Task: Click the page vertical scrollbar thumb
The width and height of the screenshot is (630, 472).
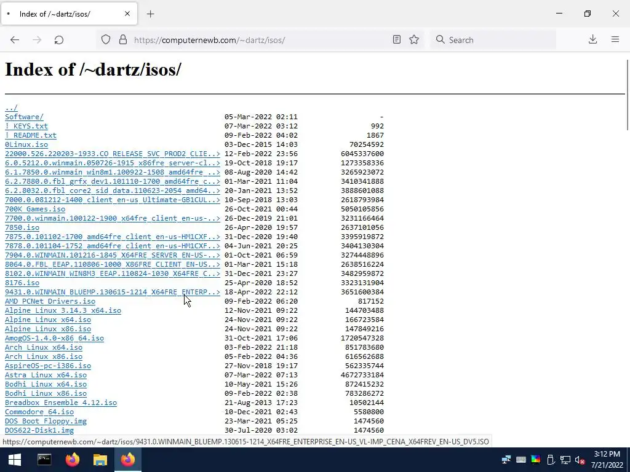Action: pyautogui.click(x=628, y=94)
